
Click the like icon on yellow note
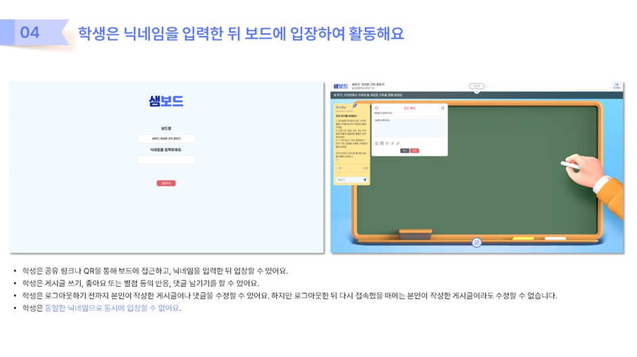point(337,168)
